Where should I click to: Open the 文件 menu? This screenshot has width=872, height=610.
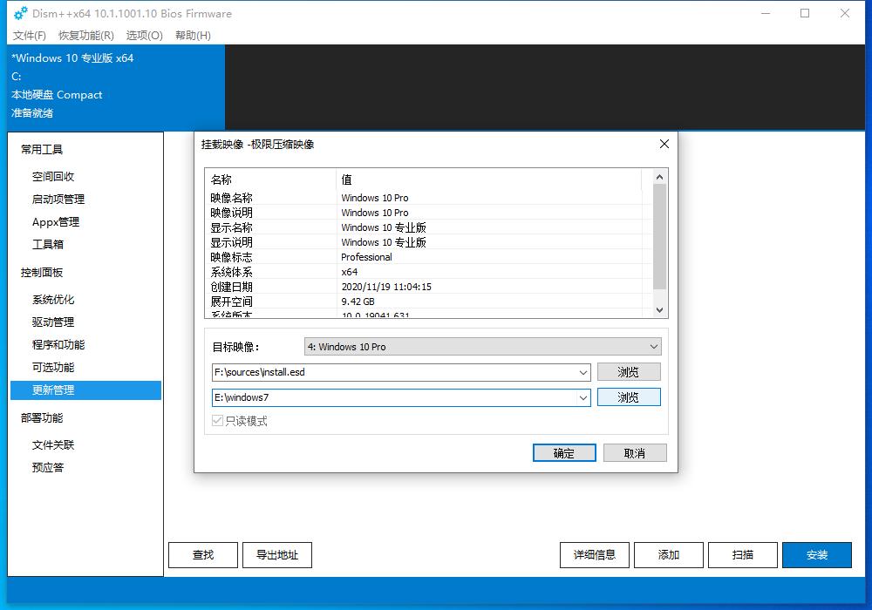(29, 36)
